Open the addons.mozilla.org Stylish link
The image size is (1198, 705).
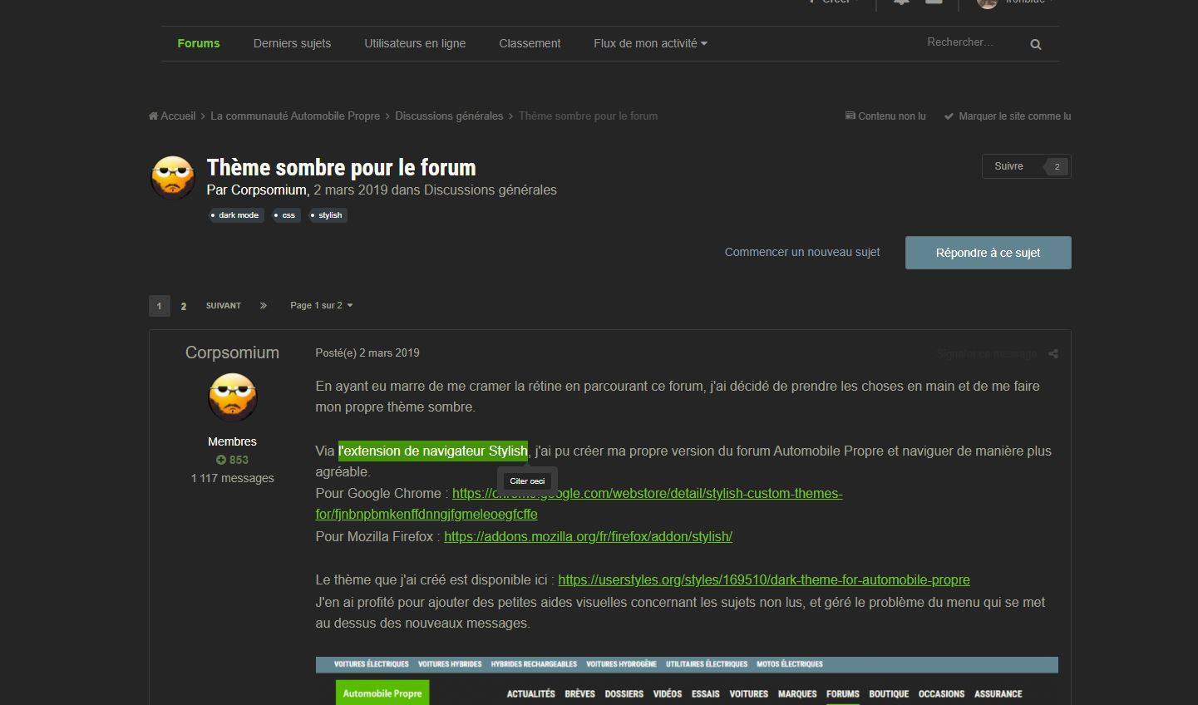(x=588, y=536)
